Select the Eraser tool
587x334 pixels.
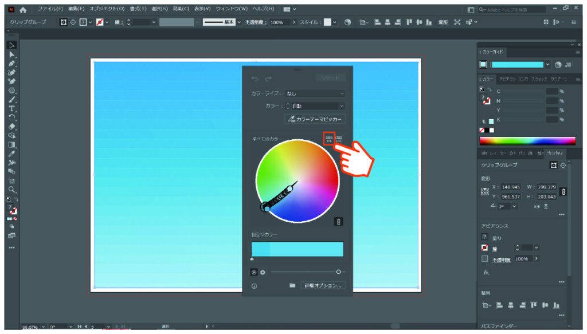pos(11,127)
